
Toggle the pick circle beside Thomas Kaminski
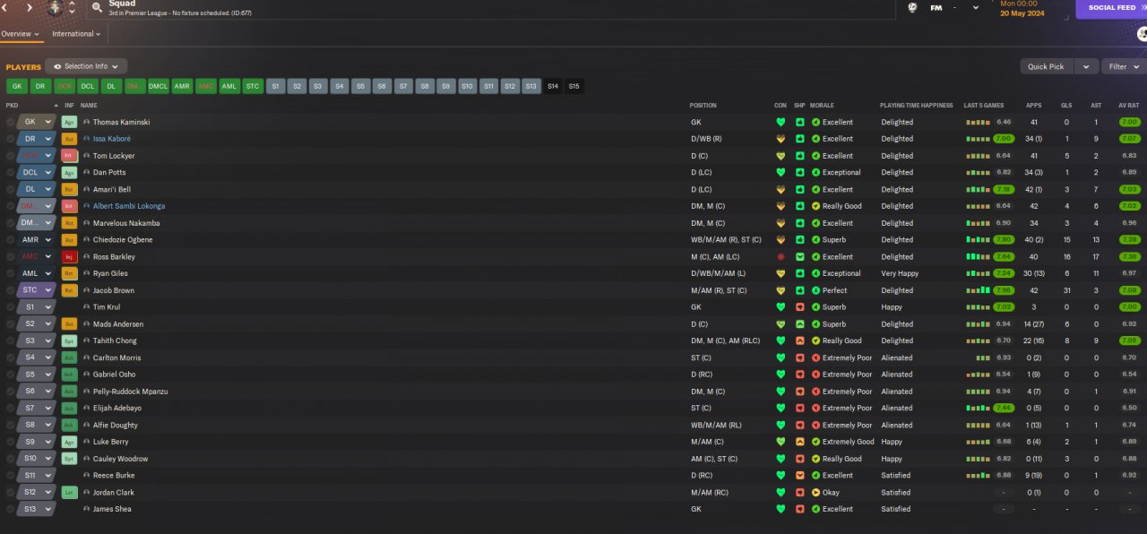pos(11,122)
